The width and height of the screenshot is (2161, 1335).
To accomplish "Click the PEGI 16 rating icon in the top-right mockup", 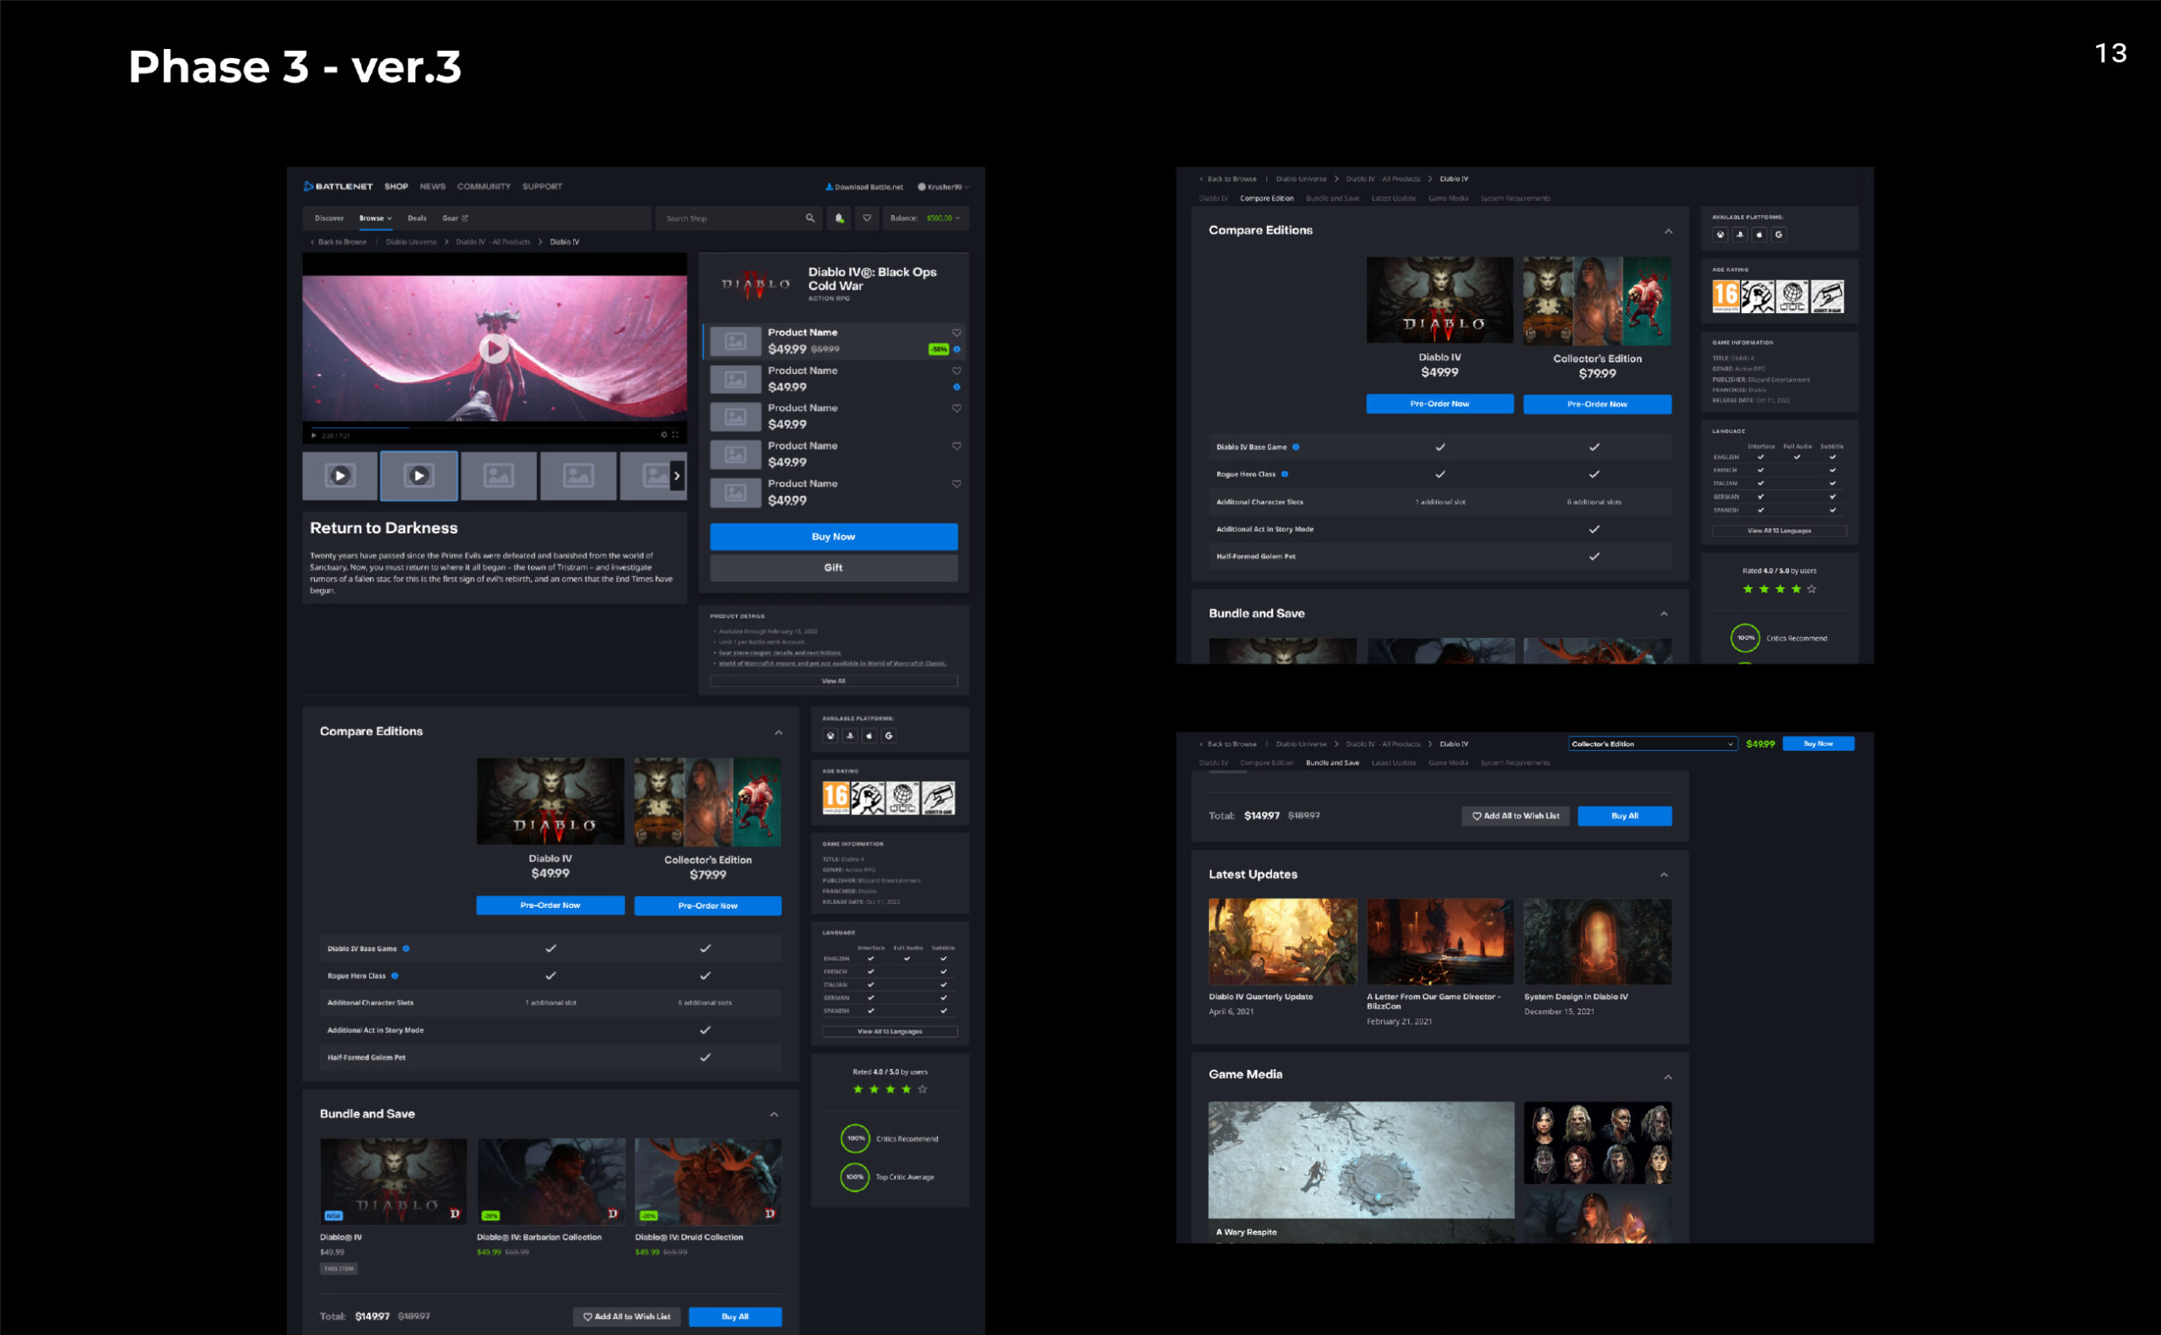I will (1725, 296).
